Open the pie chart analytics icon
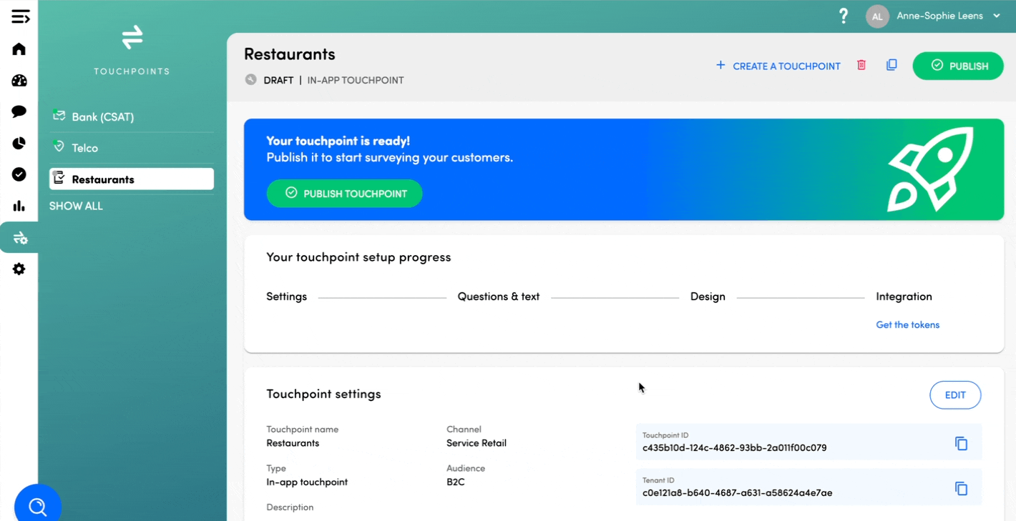The image size is (1016, 521). [x=19, y=143]
